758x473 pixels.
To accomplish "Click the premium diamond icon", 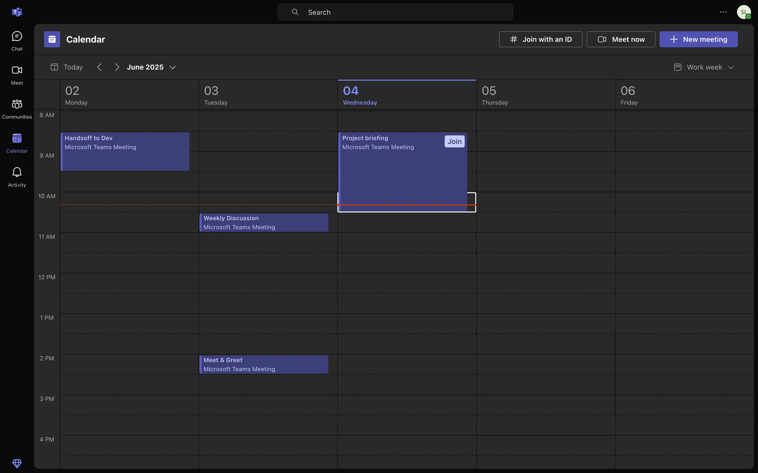I will [x=17, y=463].
